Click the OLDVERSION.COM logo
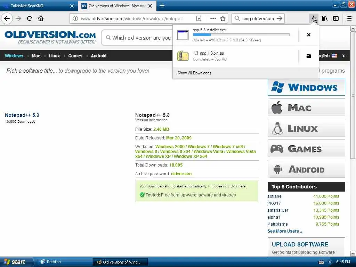356x267 pixels. point(50,38)
